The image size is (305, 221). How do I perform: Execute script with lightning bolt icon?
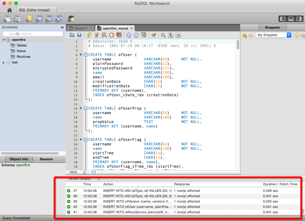pos(89,35)
